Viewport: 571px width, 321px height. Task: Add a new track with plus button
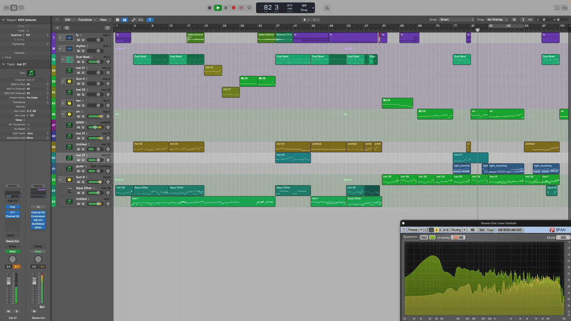click(57, 28)
